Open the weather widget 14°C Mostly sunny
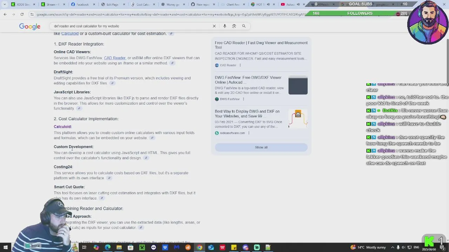449x252 pixels. pos(368,247)
